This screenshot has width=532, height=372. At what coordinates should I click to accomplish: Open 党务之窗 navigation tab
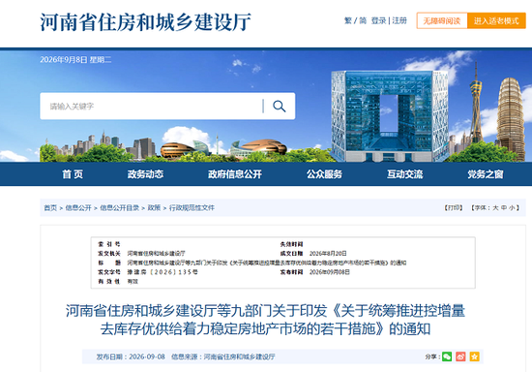pos(486,174)
